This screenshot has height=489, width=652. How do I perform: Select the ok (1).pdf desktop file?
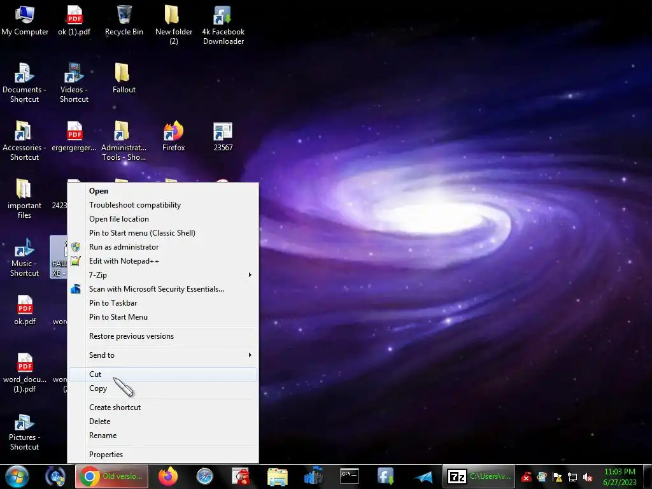click(74, 21)
